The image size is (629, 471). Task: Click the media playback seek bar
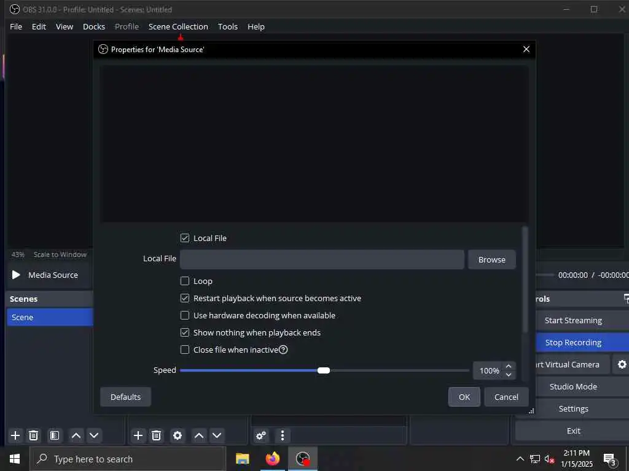(545, 275)
